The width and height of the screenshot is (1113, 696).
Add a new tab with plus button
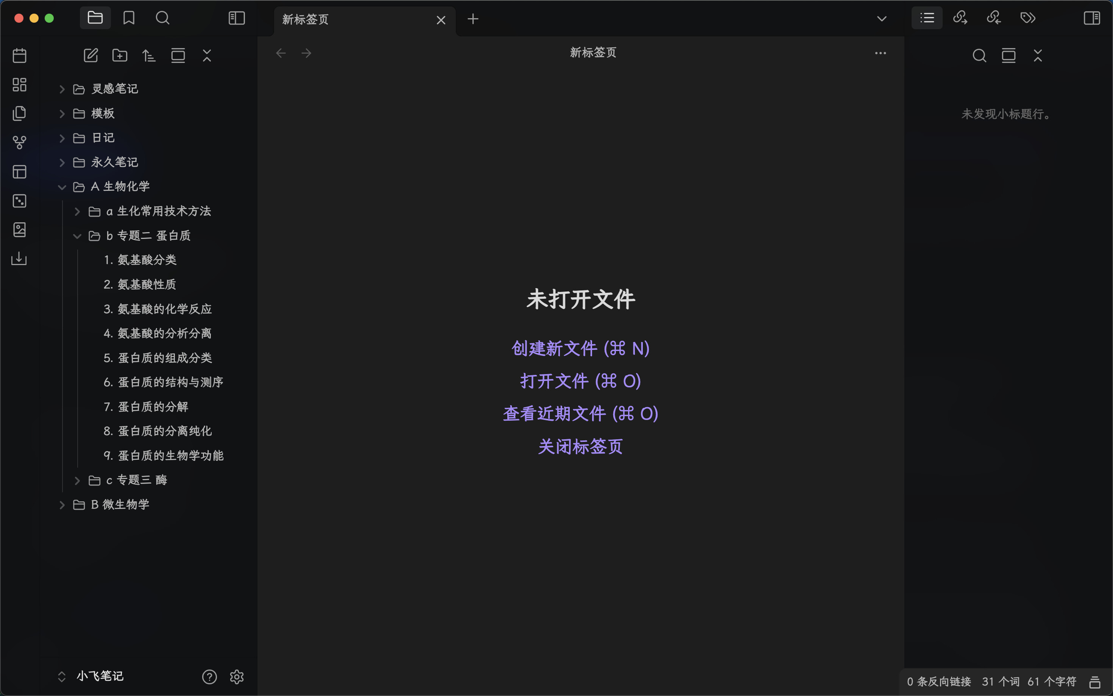coord(473,19)
